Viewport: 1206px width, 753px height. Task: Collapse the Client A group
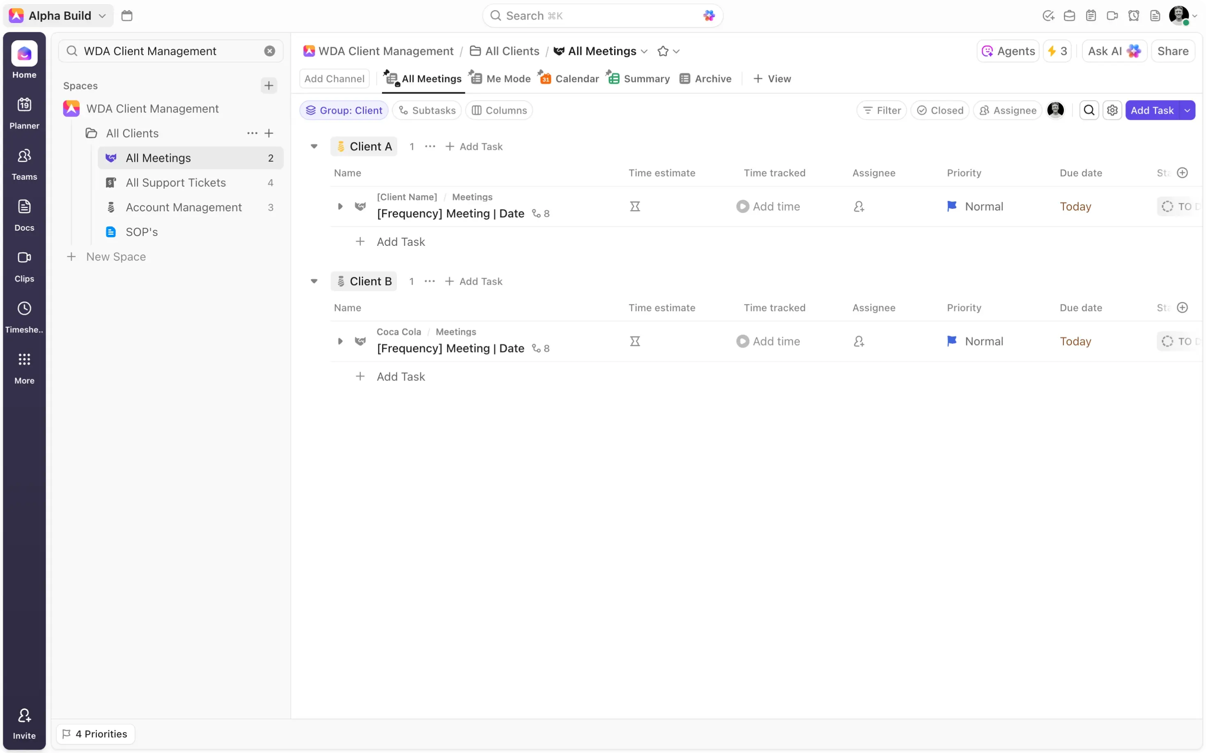coord(314,146)
